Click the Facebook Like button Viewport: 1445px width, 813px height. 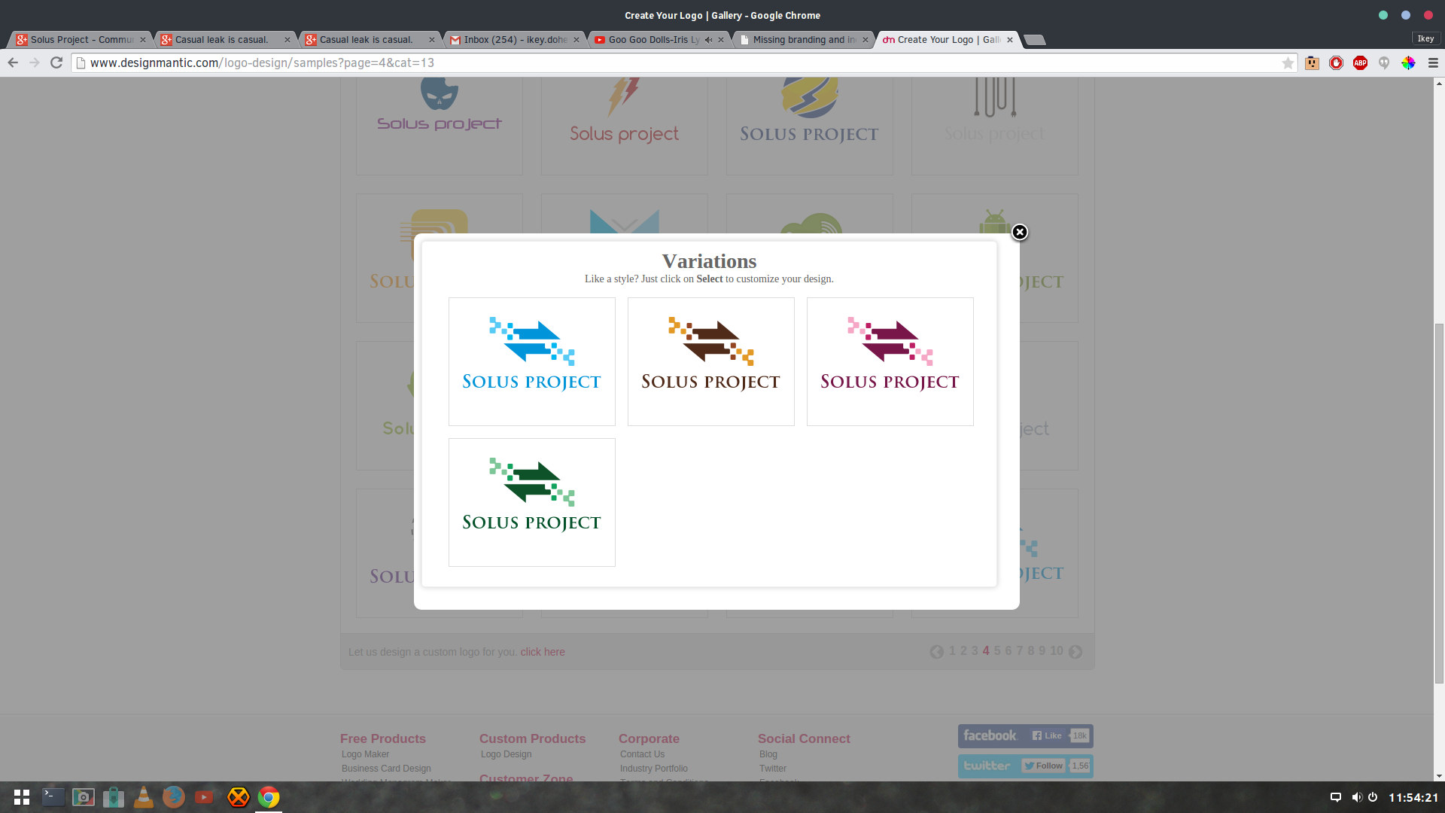(1047, 735)
